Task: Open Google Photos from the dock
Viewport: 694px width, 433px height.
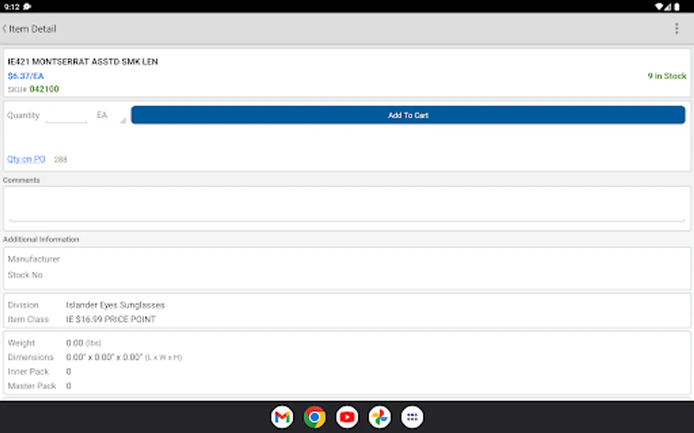Action: click(379, 417)
